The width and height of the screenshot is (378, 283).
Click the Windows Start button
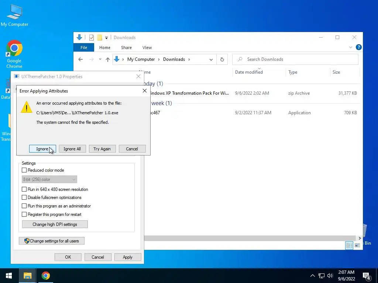pyautogui.click(x=9, y=276)
